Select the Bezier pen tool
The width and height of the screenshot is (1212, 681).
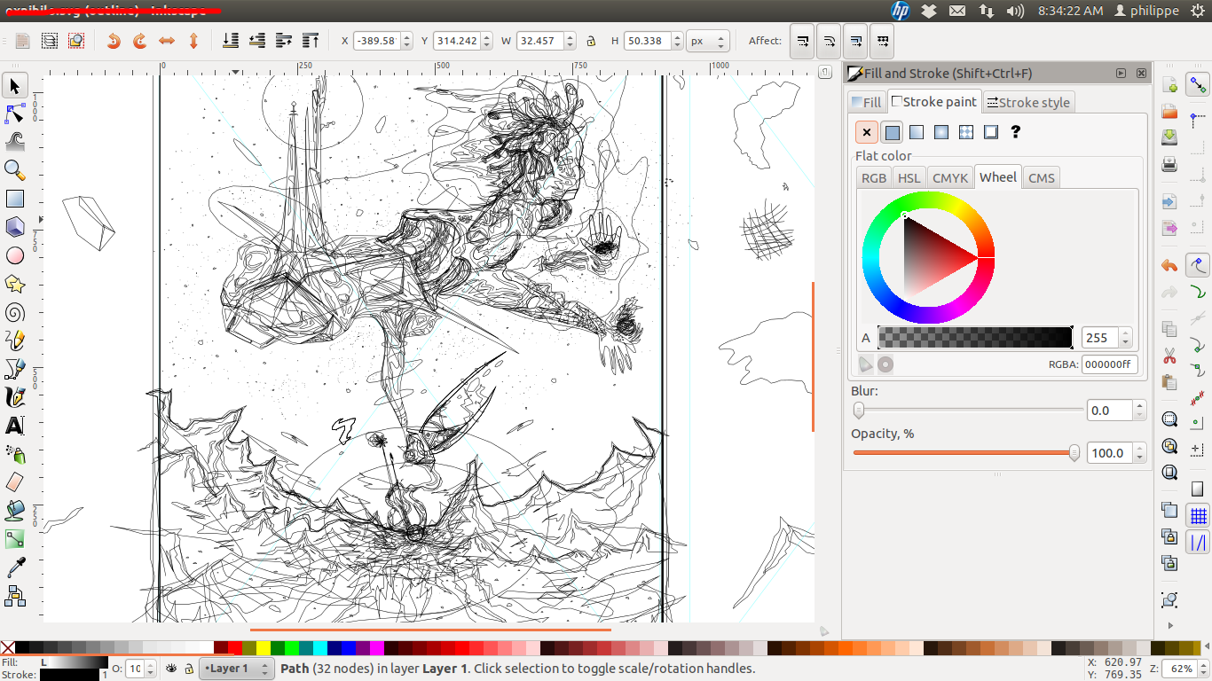point(14,369)
